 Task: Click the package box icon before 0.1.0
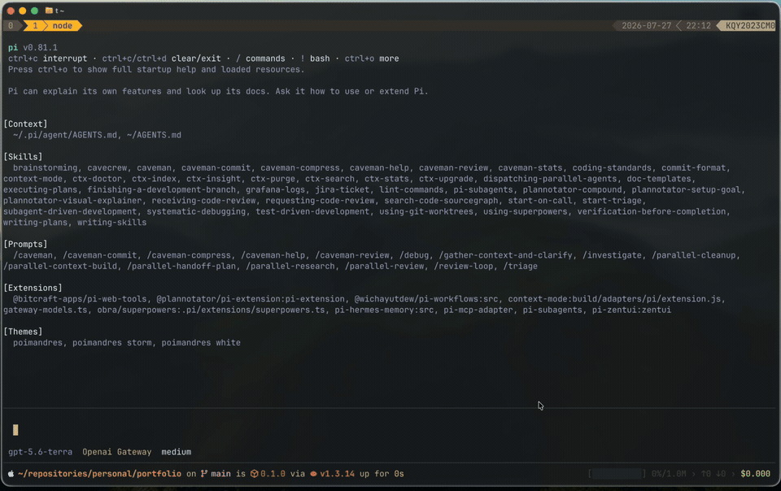tap(254, 474)
